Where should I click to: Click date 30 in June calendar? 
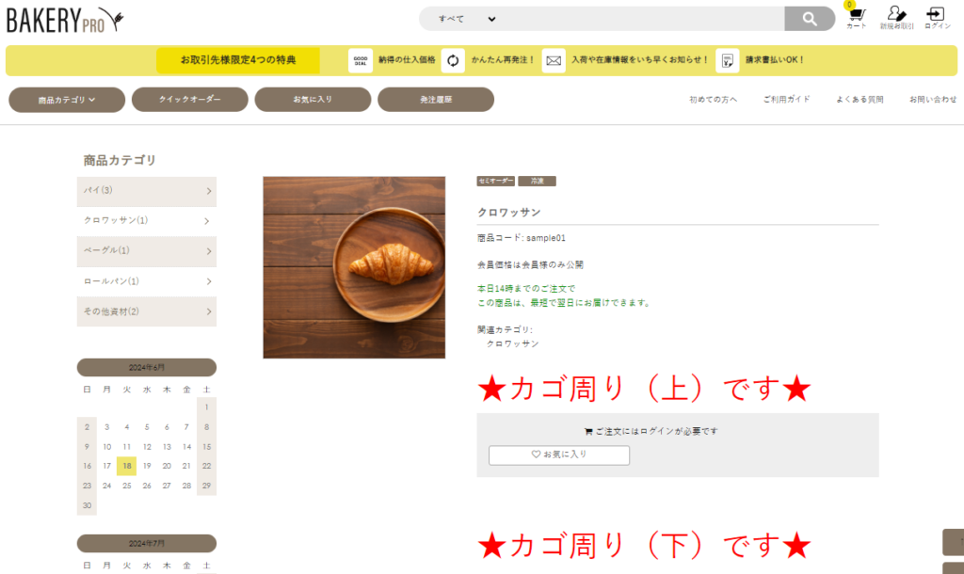click(87, 506)
